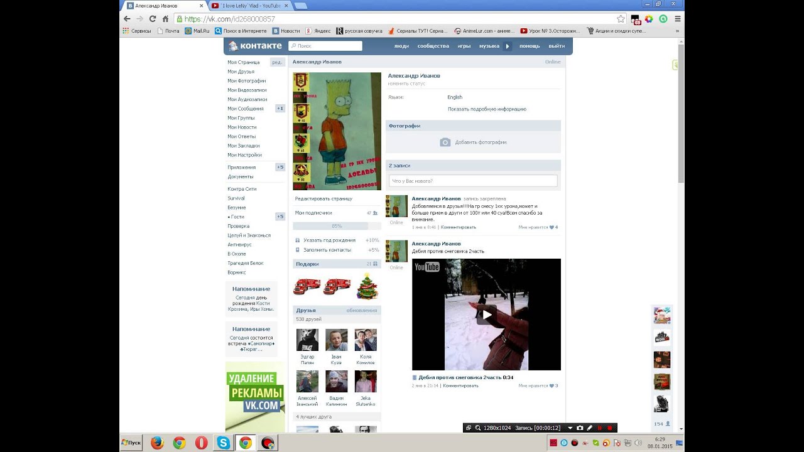Viewport: 804px width, 452px height.
Task: Click the VK search field Поиск
Action: pyautogui.click(x=325, y=46)
